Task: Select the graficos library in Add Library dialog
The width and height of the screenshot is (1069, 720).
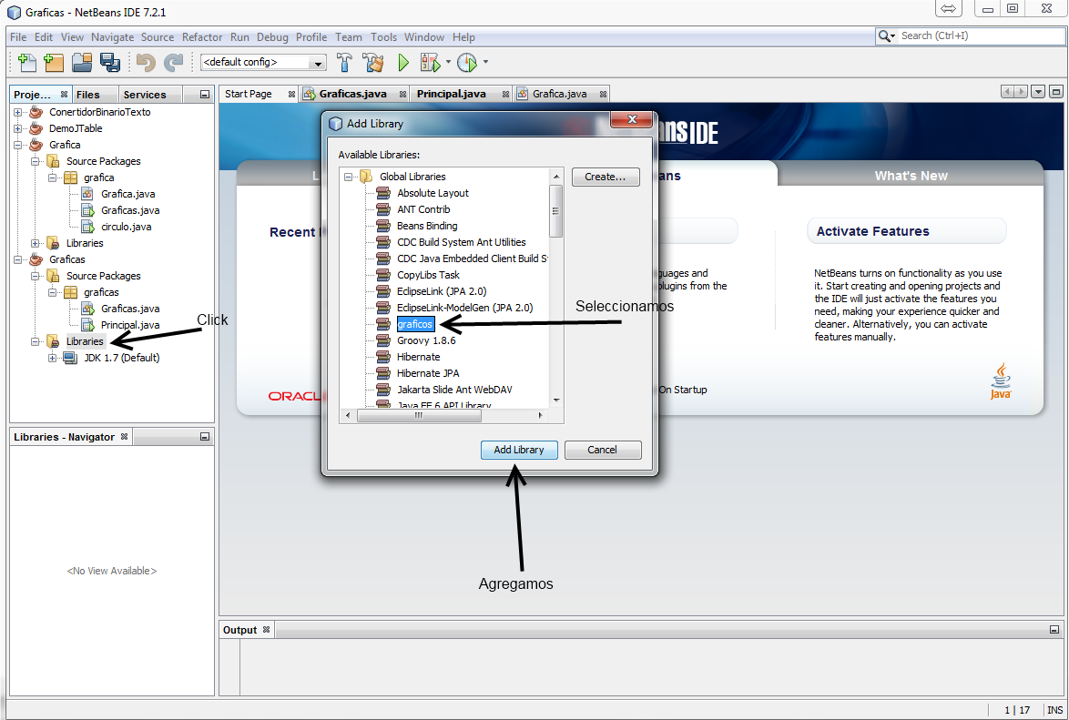Action: 415,323
